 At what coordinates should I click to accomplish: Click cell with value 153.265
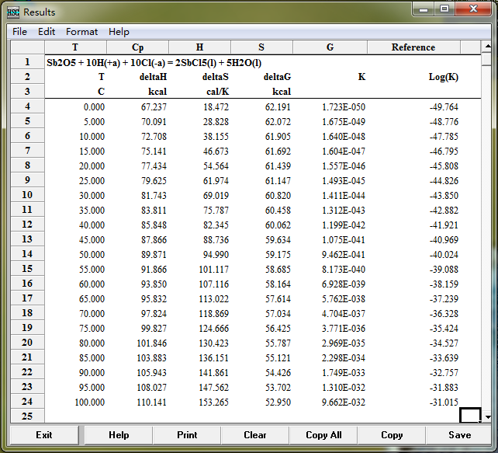[214, 402]
